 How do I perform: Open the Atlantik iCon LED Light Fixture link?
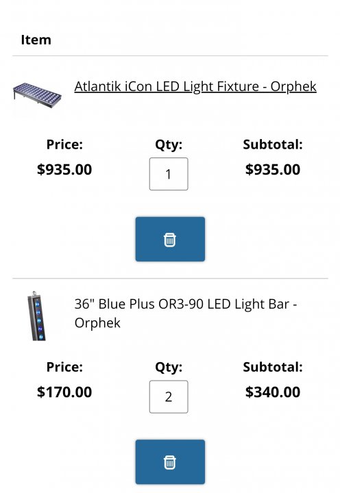click(x=195, y=87)
